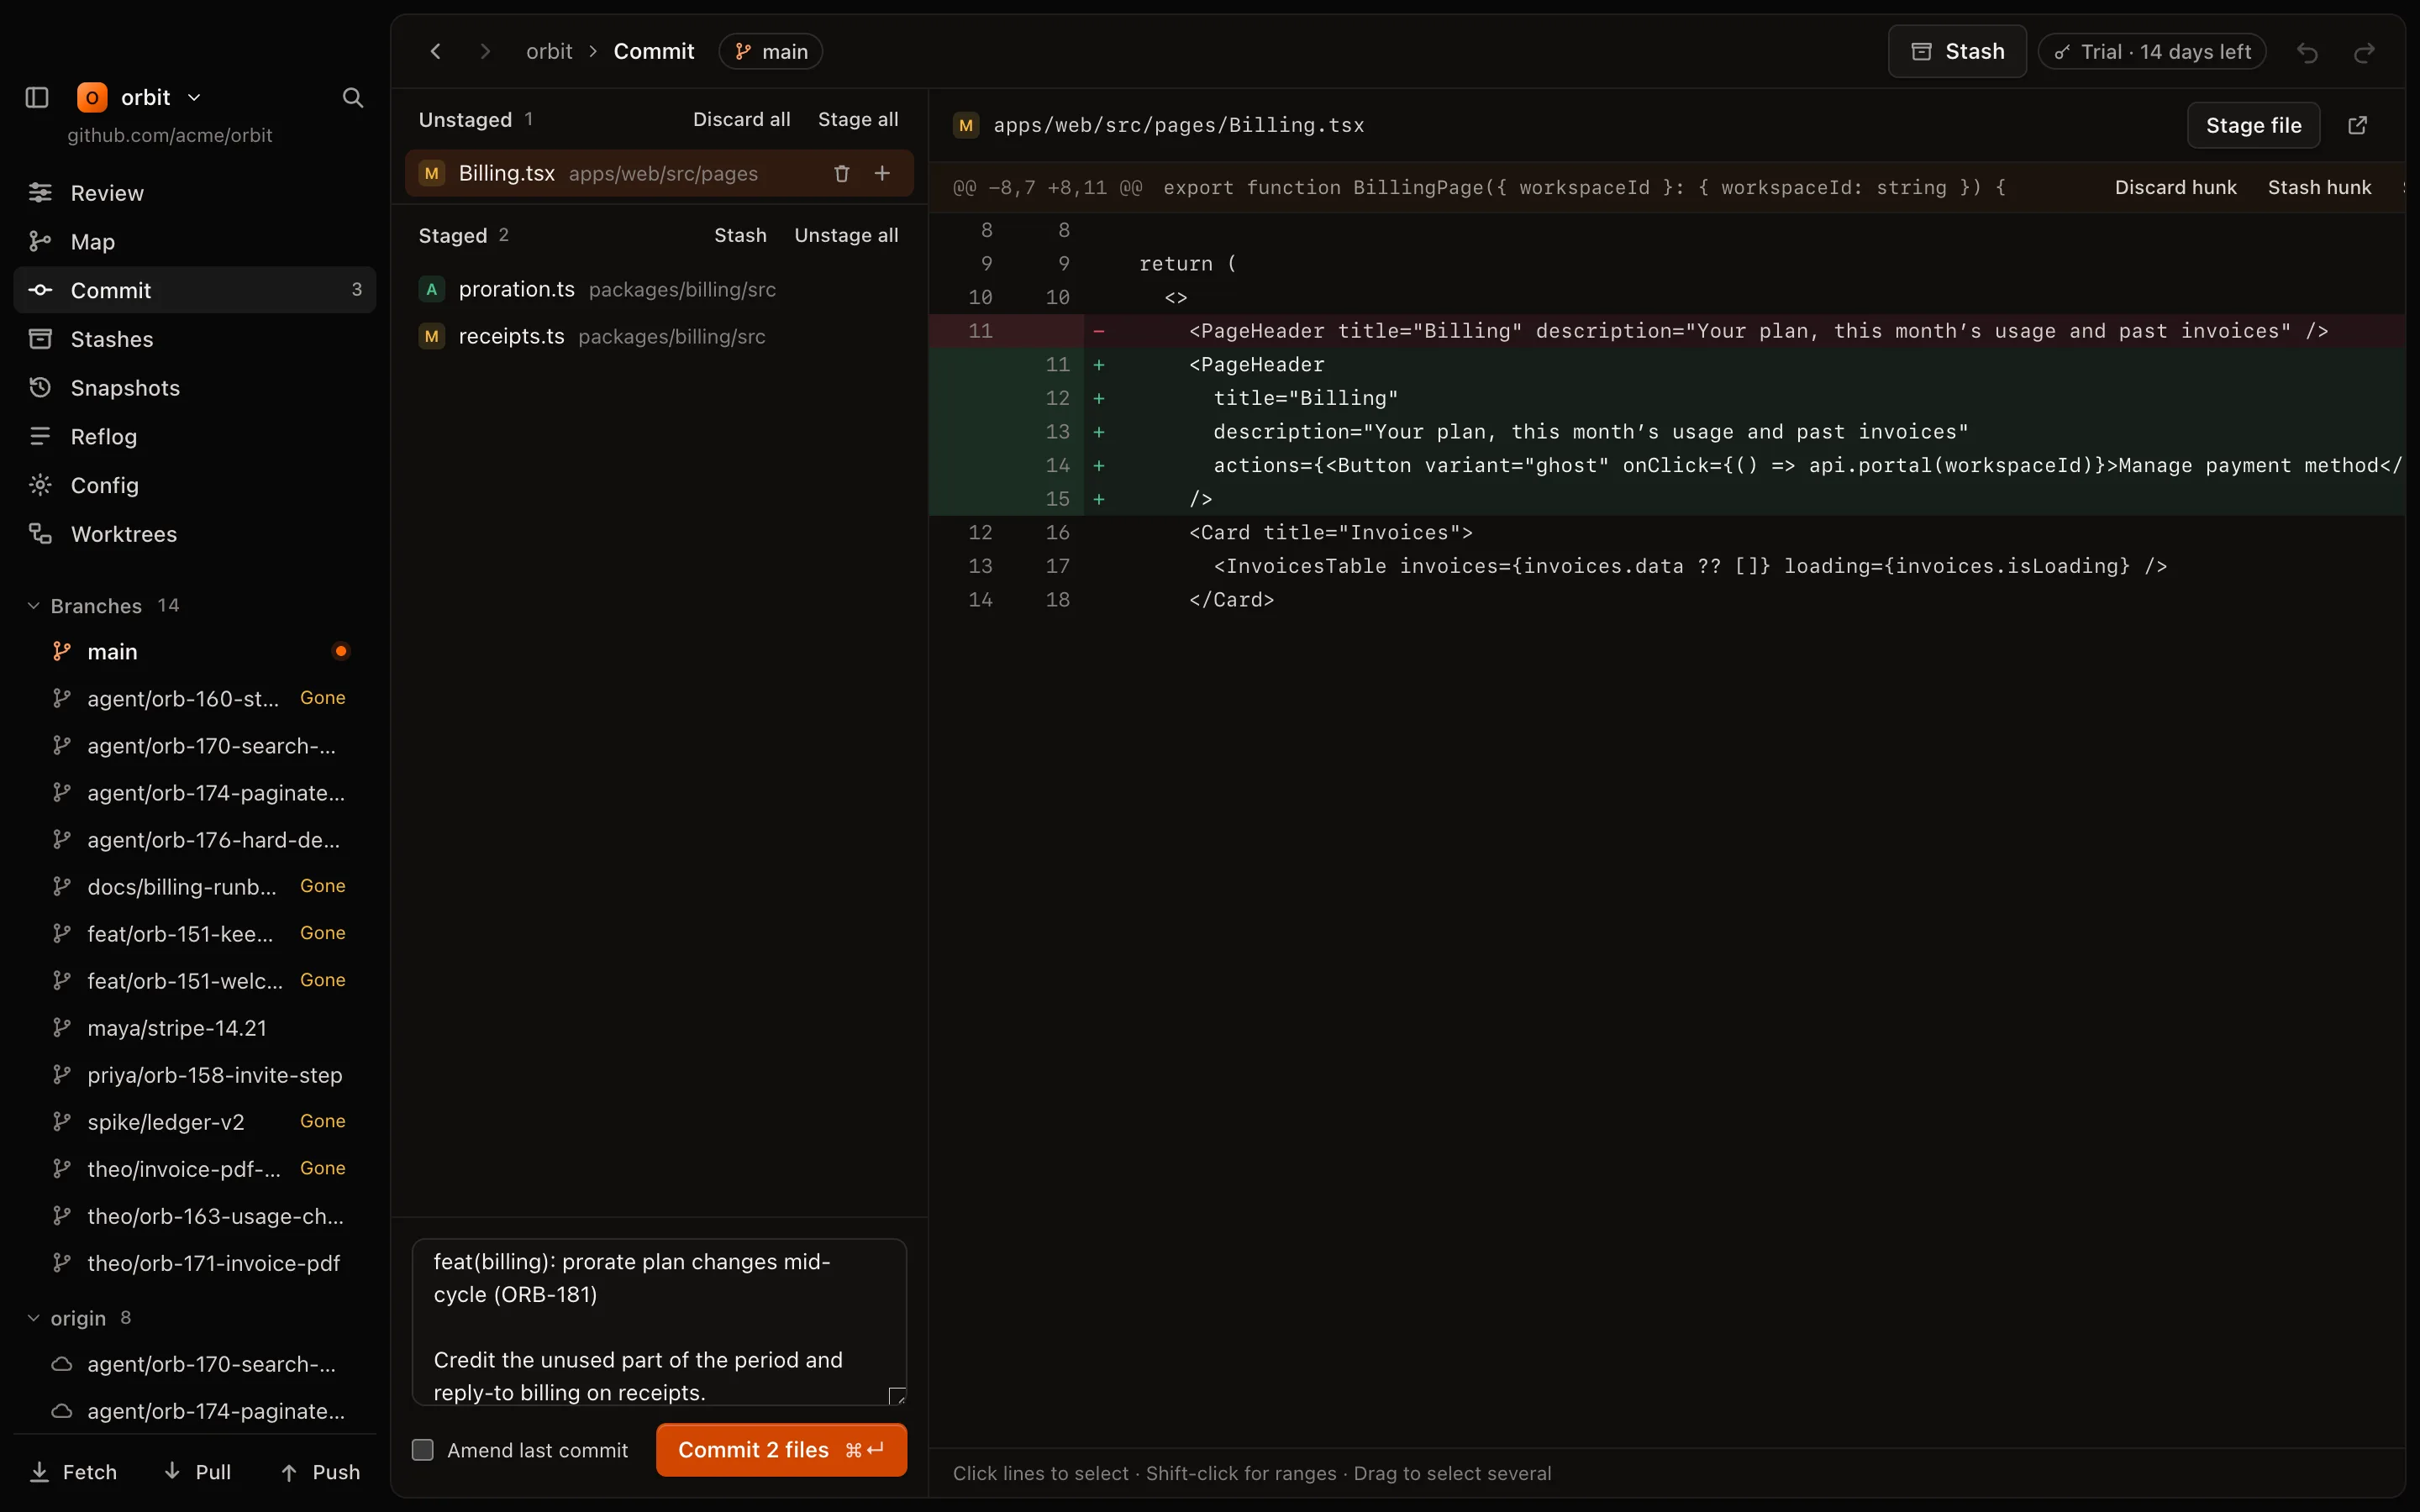This screenshot has width=2420, height=1512.
Task: Push commits to remote
Action: click(x=320, y=1472)
